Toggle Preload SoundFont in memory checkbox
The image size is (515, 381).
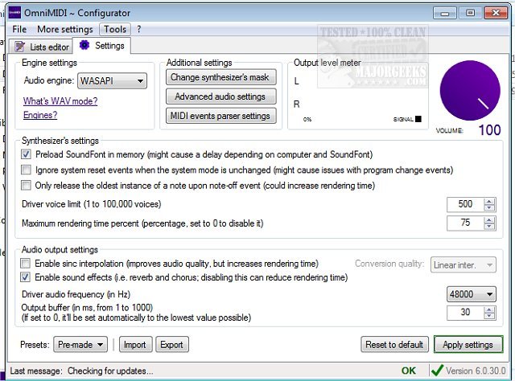[x=26, y=154]
